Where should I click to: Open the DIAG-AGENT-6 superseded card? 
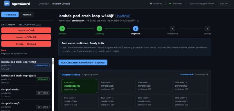(x=116, y=101)
